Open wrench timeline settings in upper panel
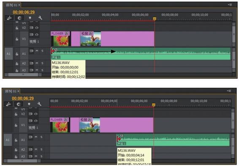This screenshot has height=166, width=239. pyautogui.click(x=40, y=18)
